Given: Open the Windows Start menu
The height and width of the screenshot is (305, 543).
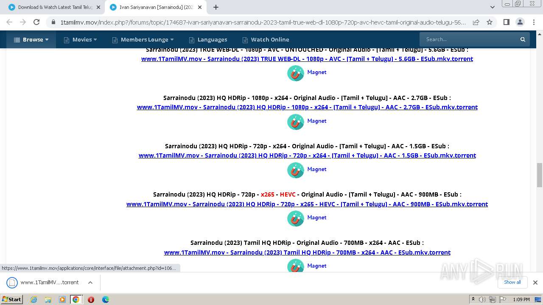Looking at the screenshot, I should point(12,299).
